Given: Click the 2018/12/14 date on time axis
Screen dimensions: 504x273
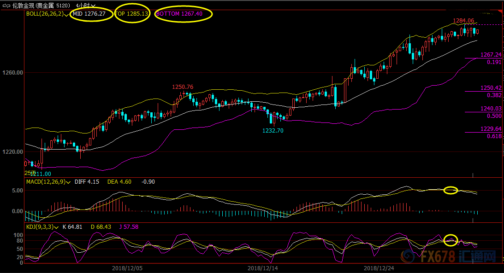Looking at the screenshot, I should point(262,267).
